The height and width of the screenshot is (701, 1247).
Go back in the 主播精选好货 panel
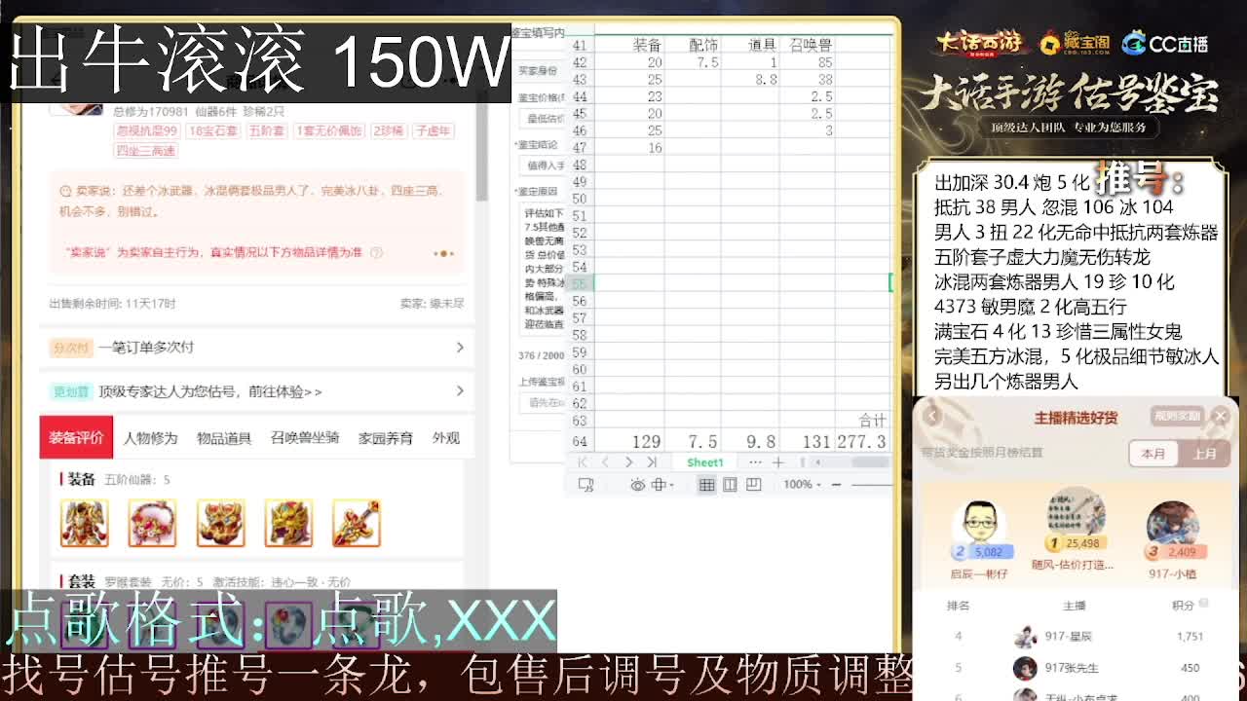(x=931, y=416)
